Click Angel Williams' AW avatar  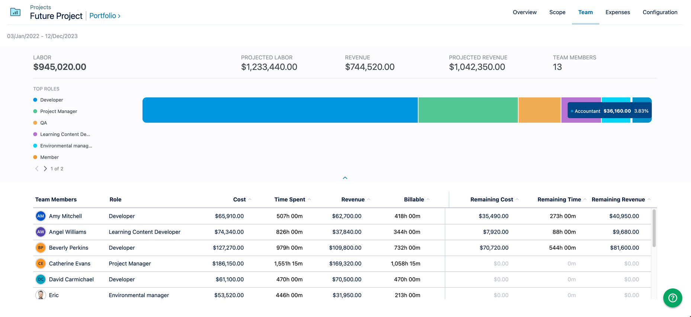(41, 232)
